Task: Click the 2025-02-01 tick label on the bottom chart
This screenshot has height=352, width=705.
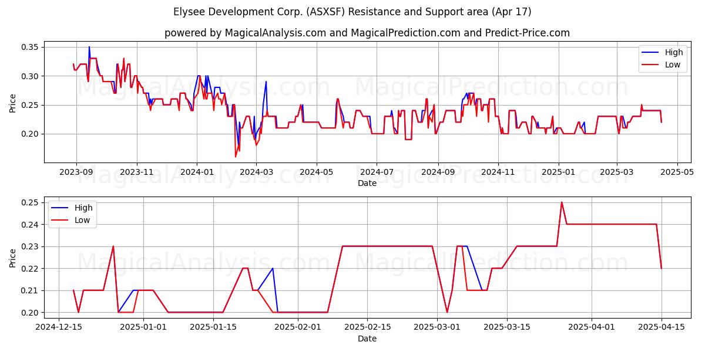Action: [297, 328]
